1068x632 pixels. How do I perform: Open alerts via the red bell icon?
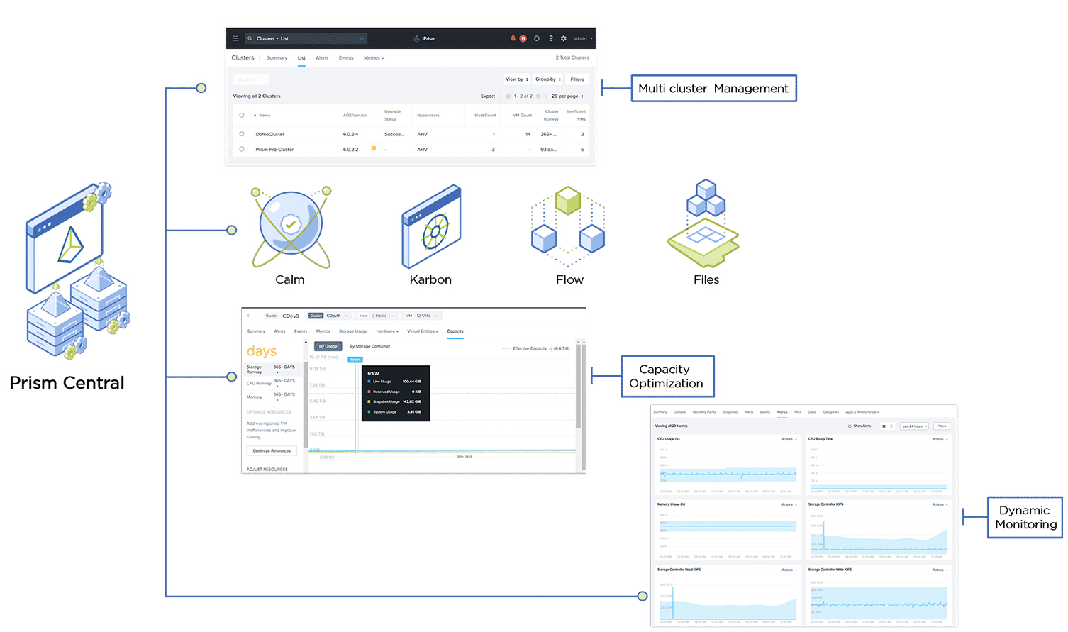513,38
